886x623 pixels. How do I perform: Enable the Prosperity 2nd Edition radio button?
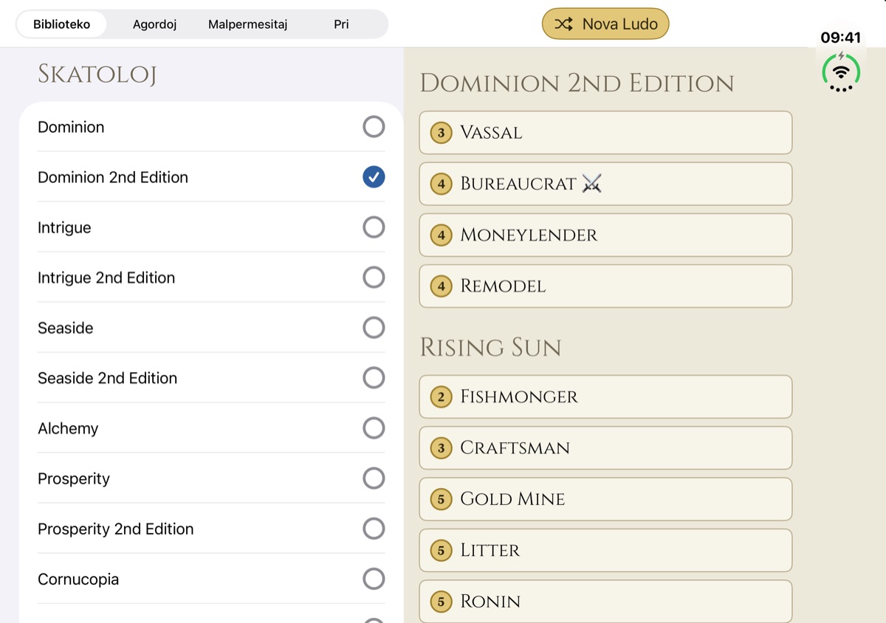pos(374,529)
